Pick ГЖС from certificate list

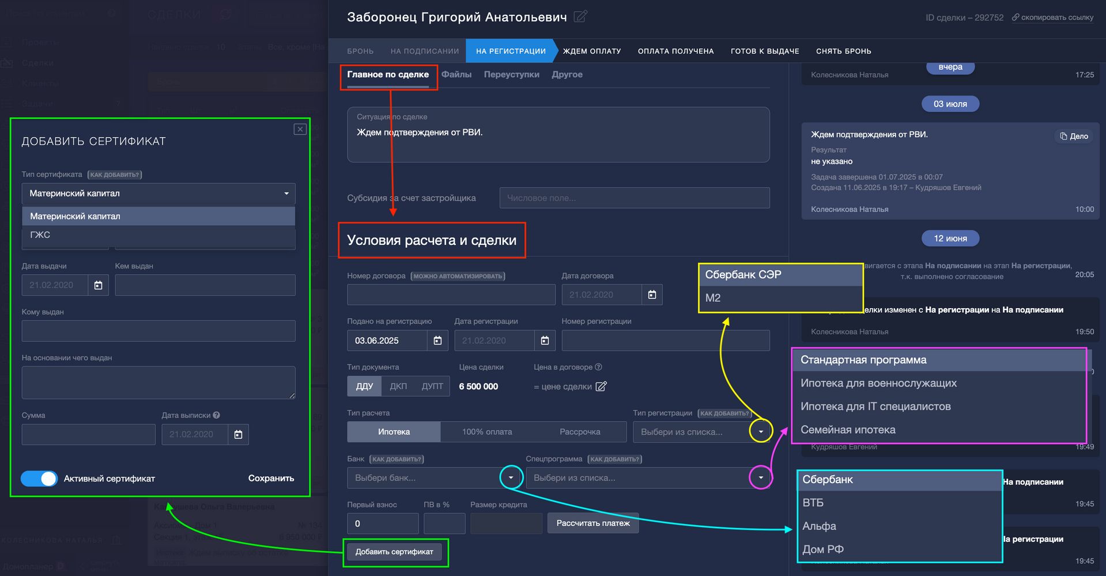click(158, 235)
